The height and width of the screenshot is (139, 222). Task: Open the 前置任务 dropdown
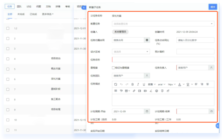click(163, 24)
